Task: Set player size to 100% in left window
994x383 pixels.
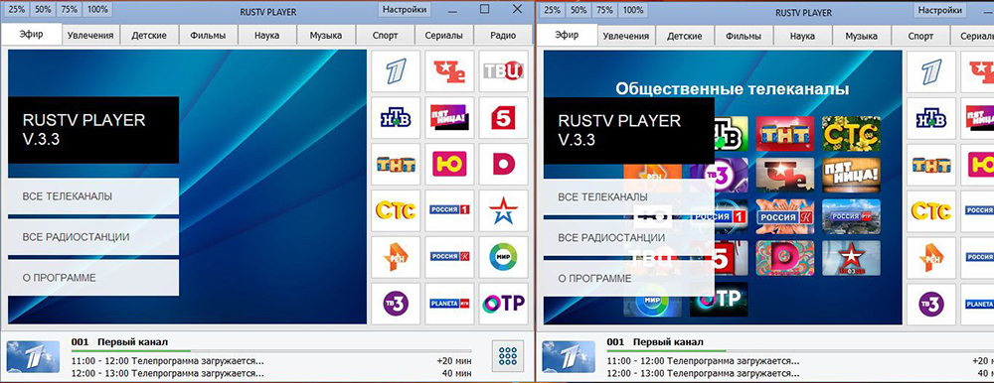Action: tap(97, 10)
